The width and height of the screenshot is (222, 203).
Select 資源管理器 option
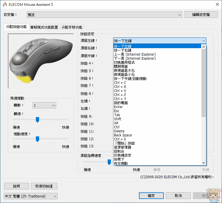[x=157, y=147]
